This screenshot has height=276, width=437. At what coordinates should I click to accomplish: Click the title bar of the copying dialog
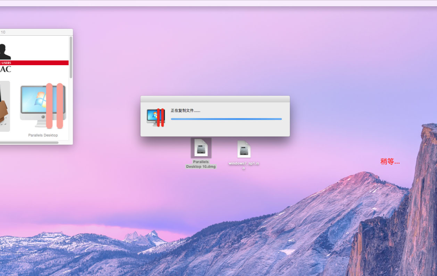pyautogui.click(x=215, y=99)
